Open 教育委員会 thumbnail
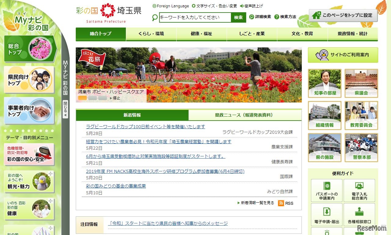The height and width of the screenshot is (235, 391). tap(361, 115)
